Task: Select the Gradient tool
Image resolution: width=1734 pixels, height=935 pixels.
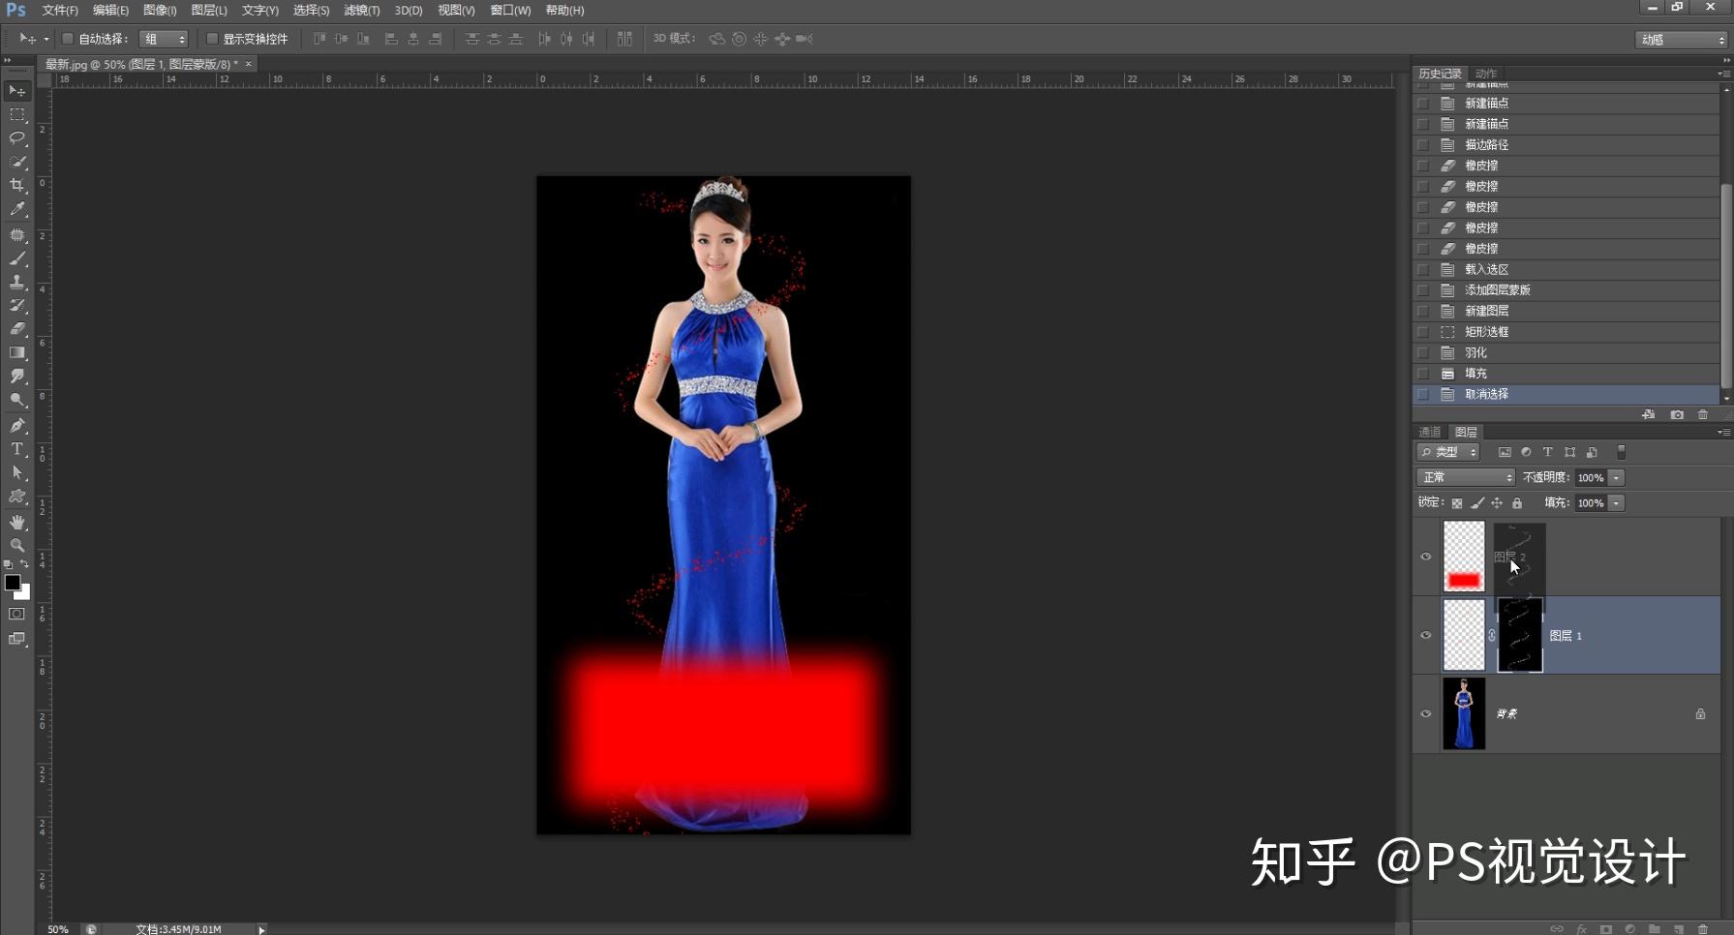Action: pyautogui.click(x=17, y=352)
